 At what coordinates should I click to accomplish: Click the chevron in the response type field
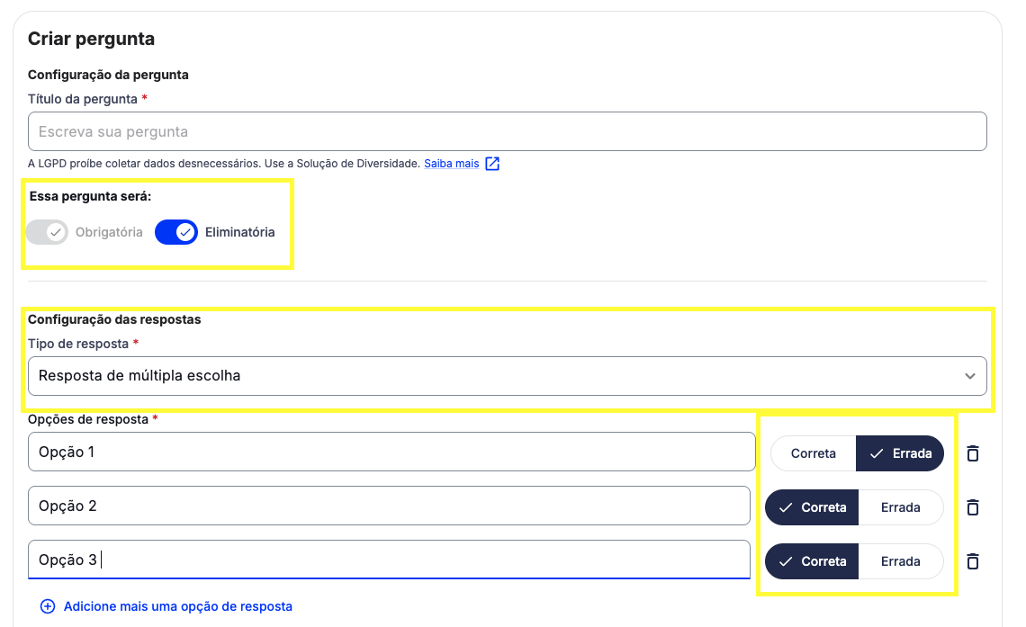(x=969, y=376)
